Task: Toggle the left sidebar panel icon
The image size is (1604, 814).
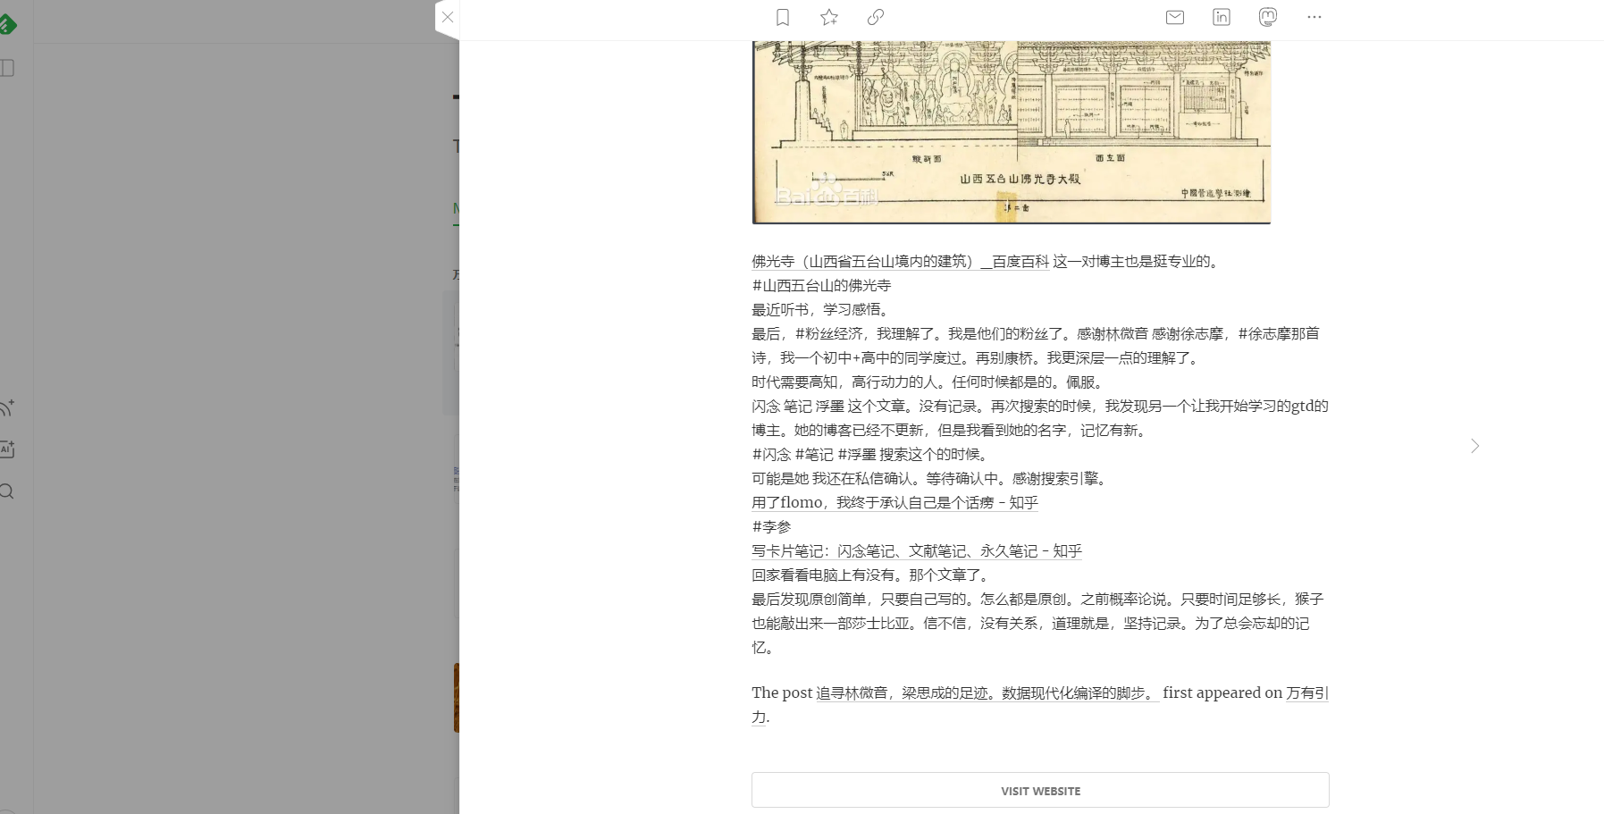Action: 7,68
